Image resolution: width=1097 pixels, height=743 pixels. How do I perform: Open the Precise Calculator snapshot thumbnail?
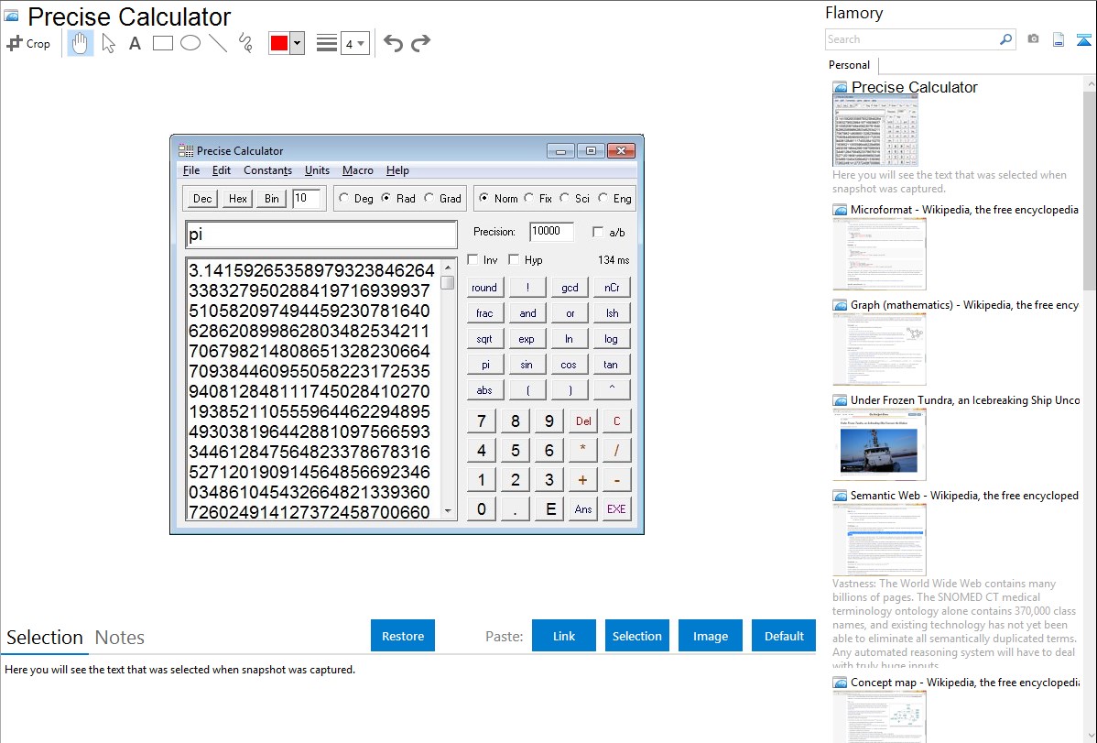(875, 132)
